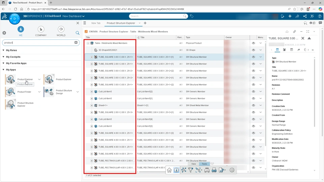The image size is (324, 182).
Task: Switch to the New Tab tab
Action: 96,23
